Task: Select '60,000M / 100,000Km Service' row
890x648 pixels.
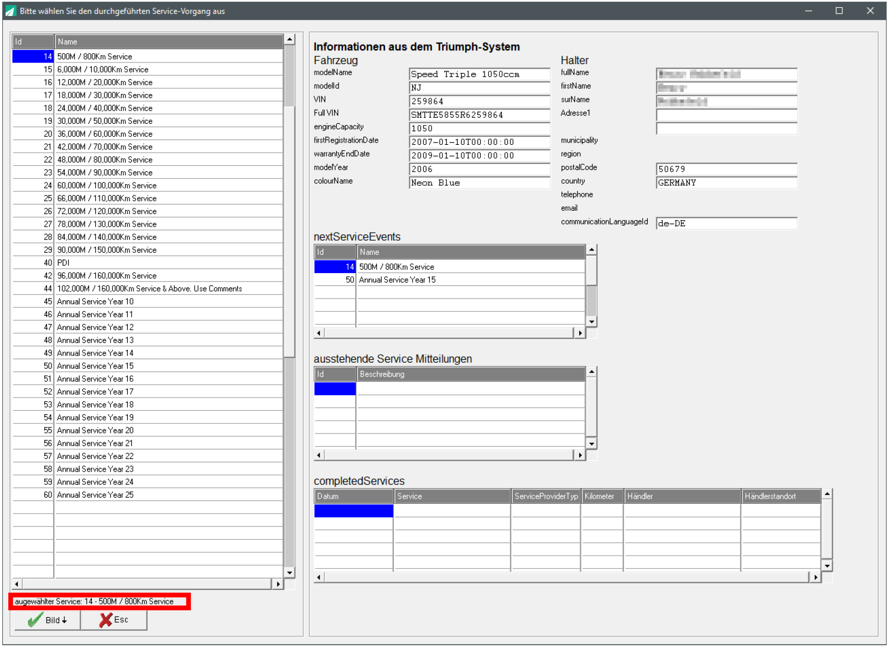Action: click(147, 185)
